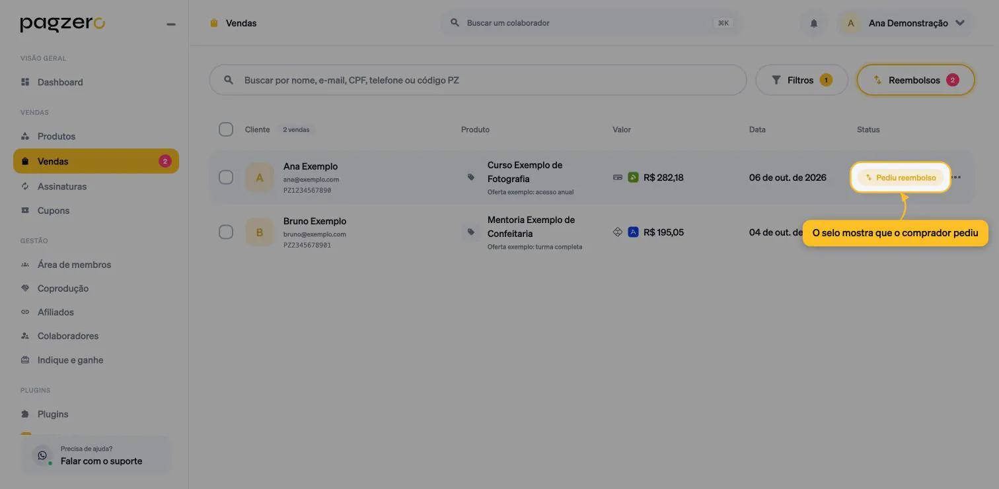Click the pagzero logo
The height and width of the screenshot is (489, 999).
pyautogui.click(x=63, y=24)
